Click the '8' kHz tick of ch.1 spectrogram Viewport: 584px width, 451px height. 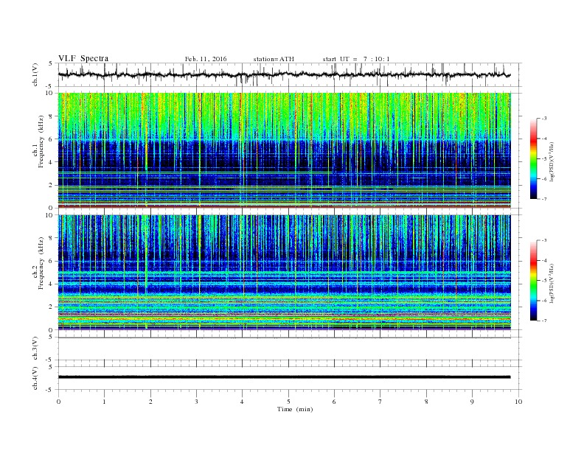click(x=51, y=116)
